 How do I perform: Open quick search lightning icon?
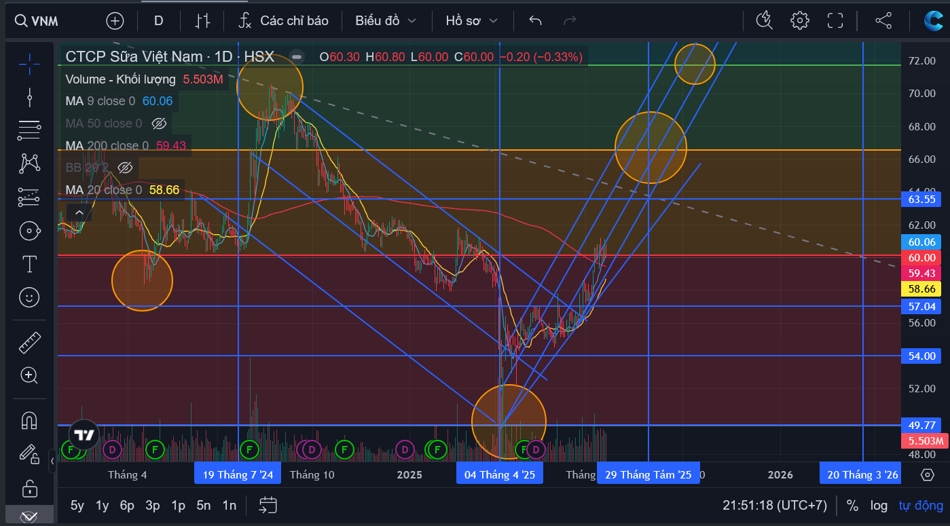click(765, 21)
